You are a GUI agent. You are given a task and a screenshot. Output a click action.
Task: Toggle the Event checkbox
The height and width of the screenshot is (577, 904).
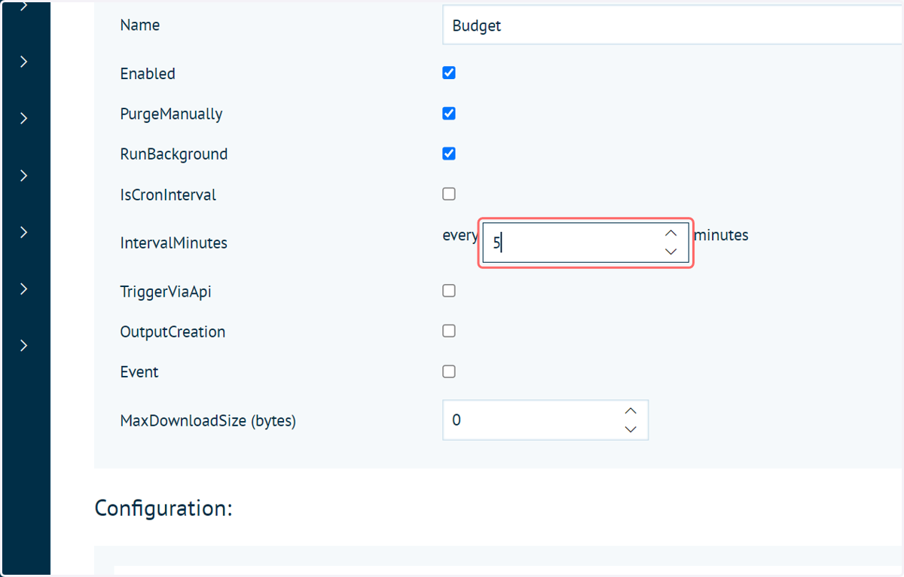pos(449,371)
